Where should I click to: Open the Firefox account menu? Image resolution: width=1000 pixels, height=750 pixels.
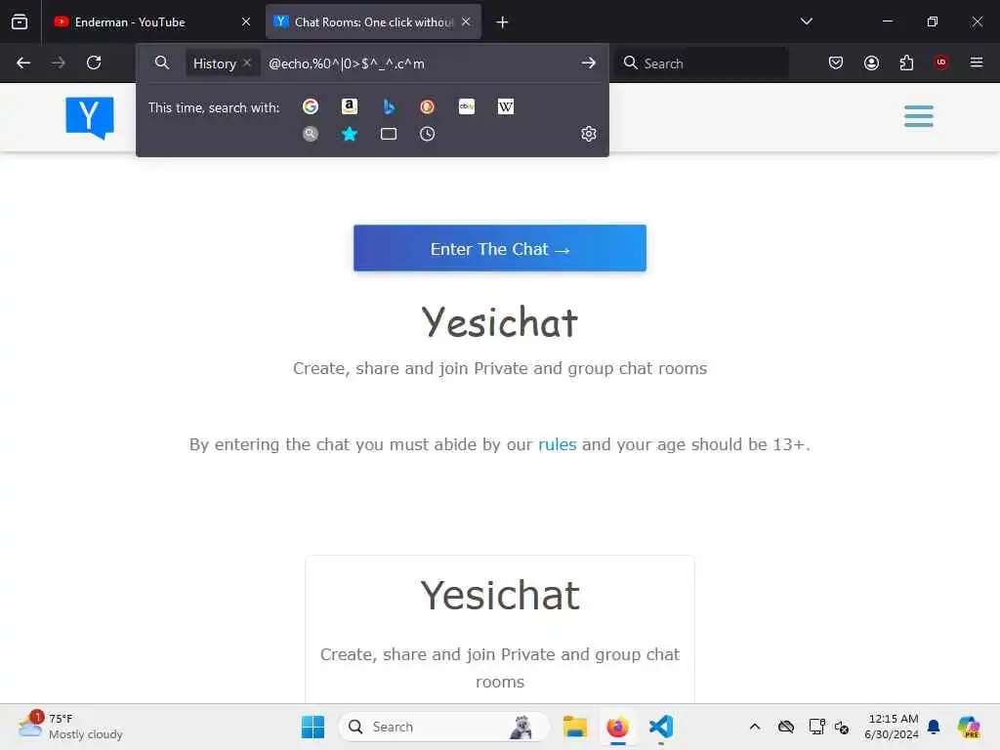[x=871, y=62]
